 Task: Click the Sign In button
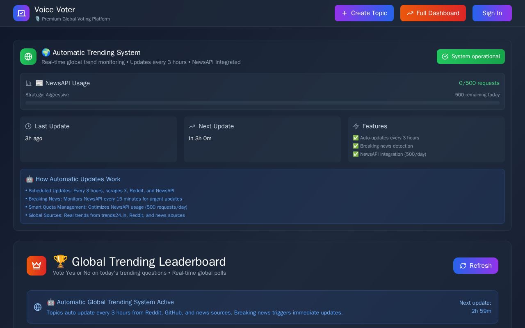coord(492,13)
